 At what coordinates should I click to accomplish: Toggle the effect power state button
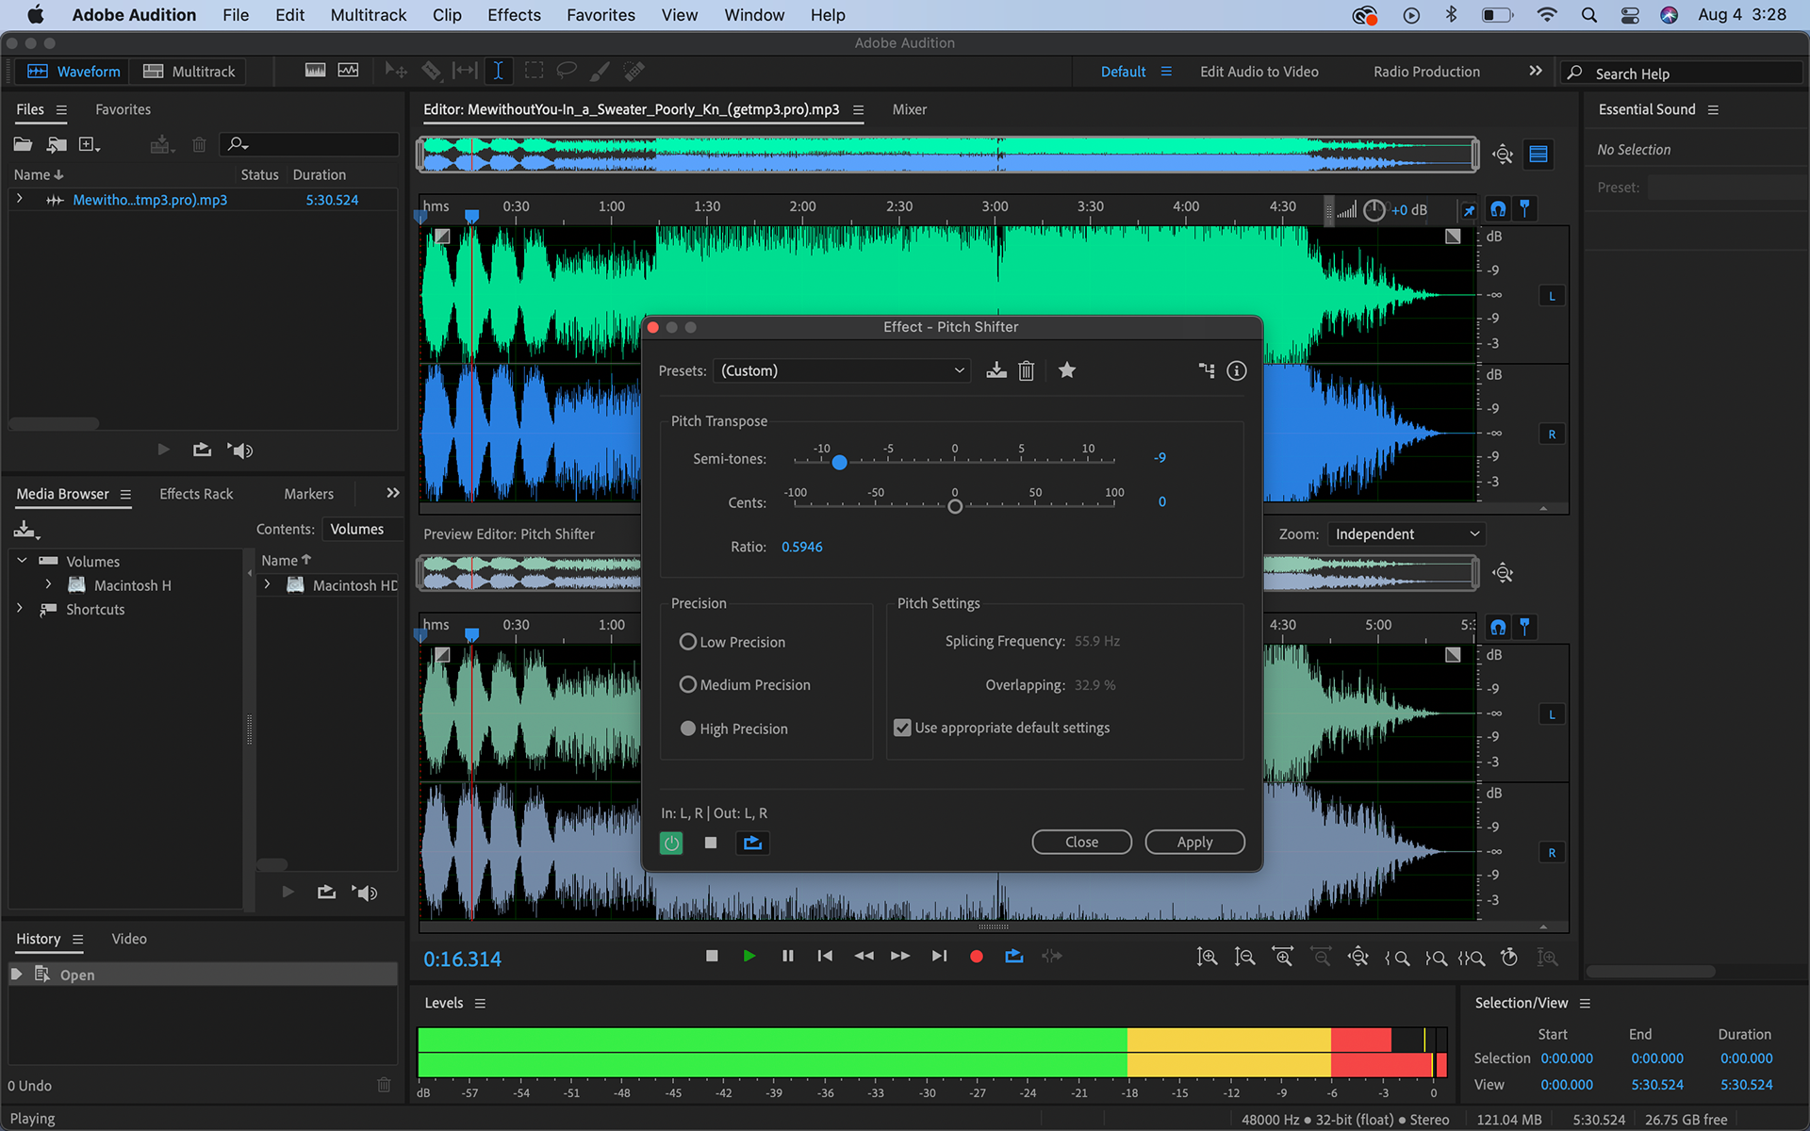[x=671, y=843]
